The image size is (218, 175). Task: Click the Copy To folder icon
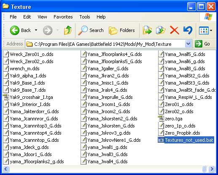(161, 30)
